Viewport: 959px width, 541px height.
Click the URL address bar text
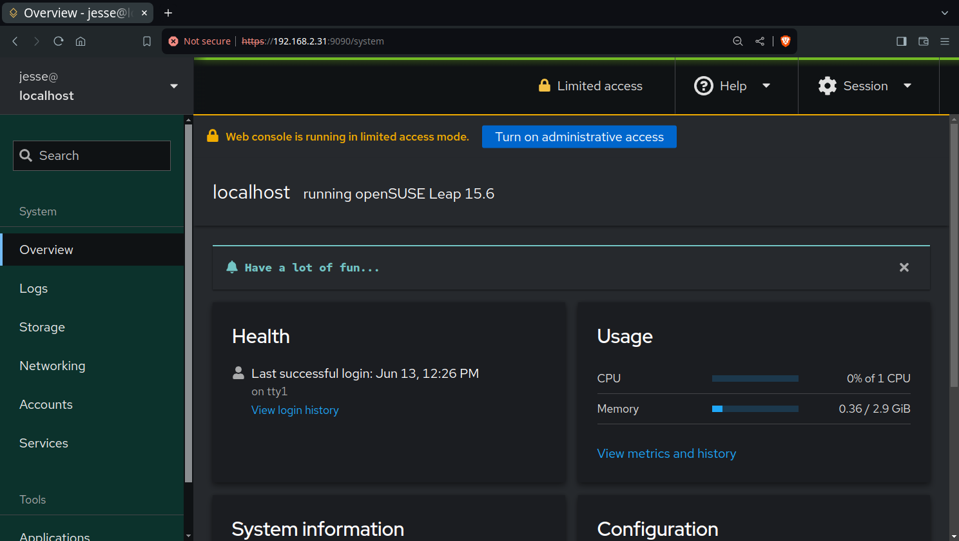tap(313, 41)
